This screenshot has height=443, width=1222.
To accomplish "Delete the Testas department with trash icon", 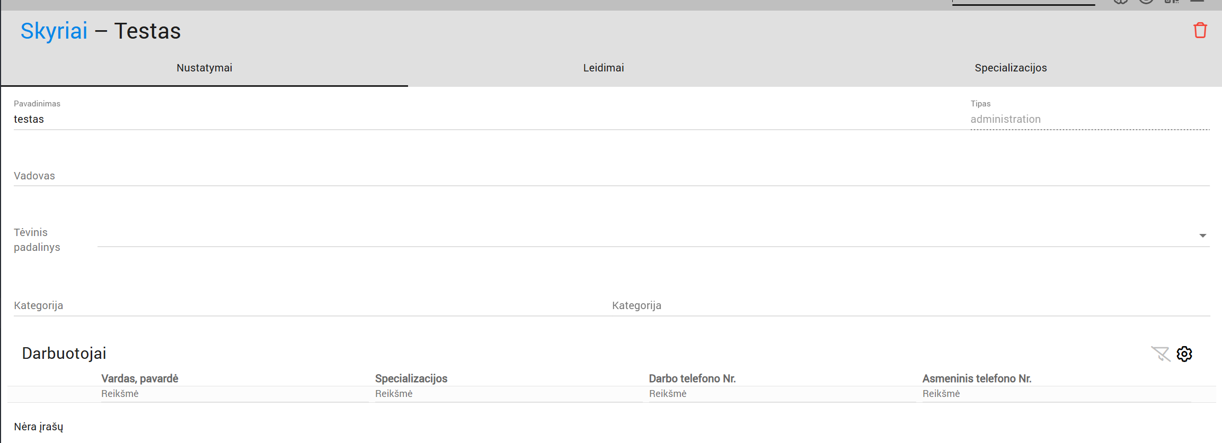I will tap(1200, 31).
